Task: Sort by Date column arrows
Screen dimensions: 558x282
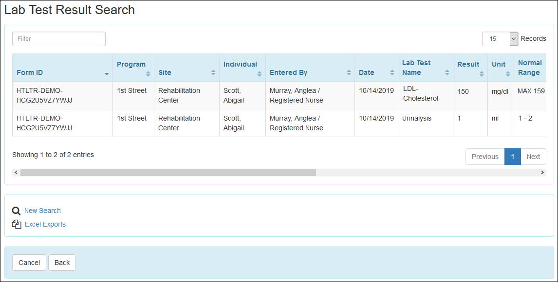Action: click(392, 72)
